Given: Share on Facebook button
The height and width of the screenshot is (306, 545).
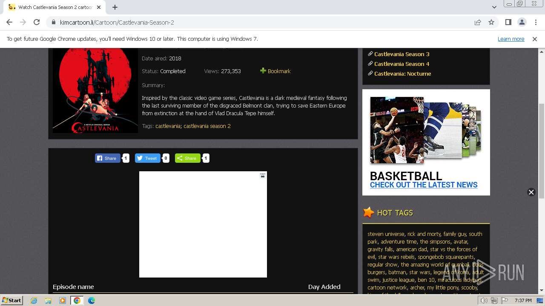Looking at the screenshot, I should (107, 158).
